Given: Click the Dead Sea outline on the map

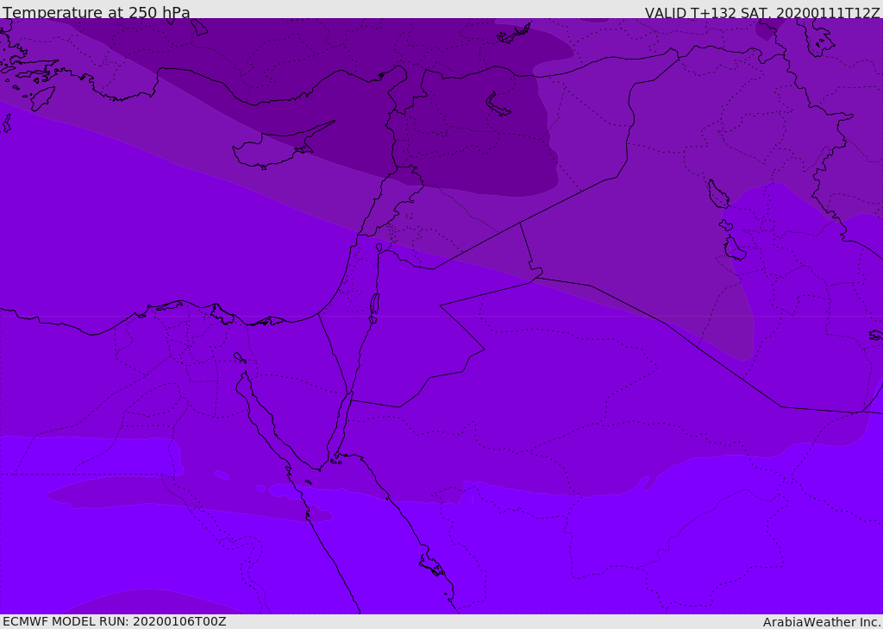Looking at the screenshot, I should click(x=374, y=305).
